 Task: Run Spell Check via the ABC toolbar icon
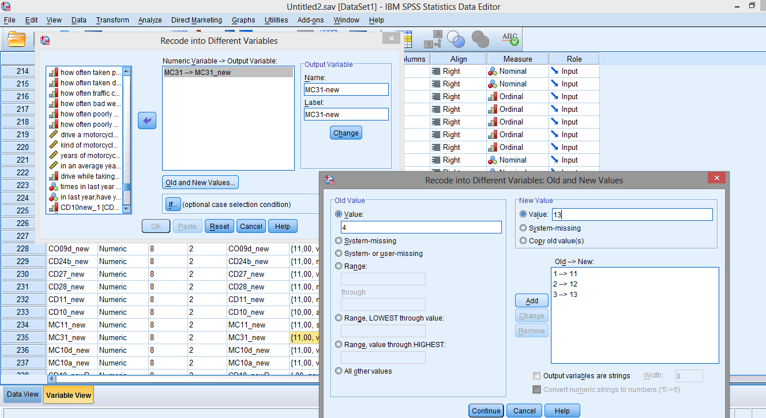[510, 39]
